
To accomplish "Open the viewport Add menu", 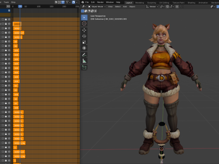I will click(x=125, y=7).
